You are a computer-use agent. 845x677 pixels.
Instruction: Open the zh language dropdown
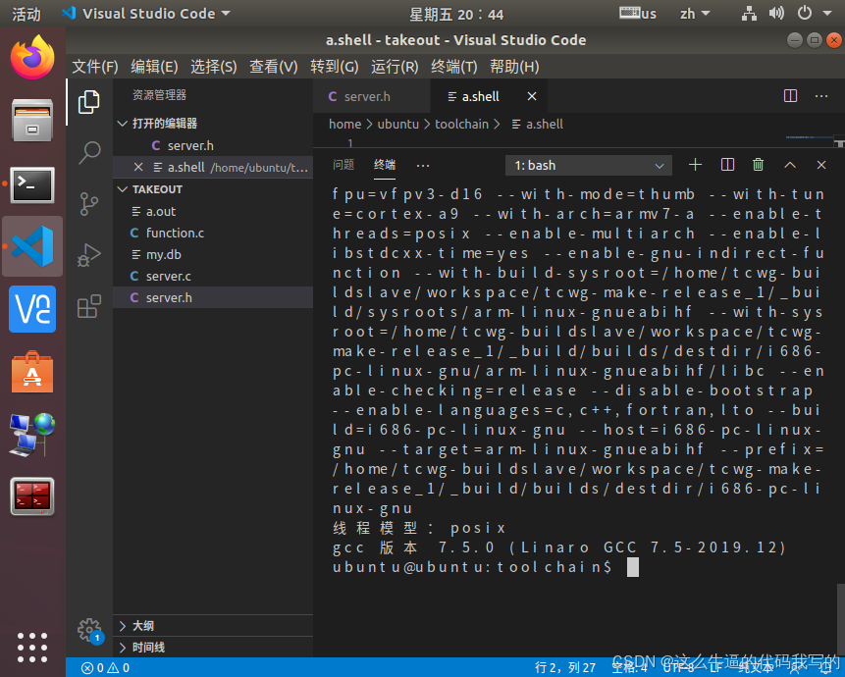click(x=695, y=14)
